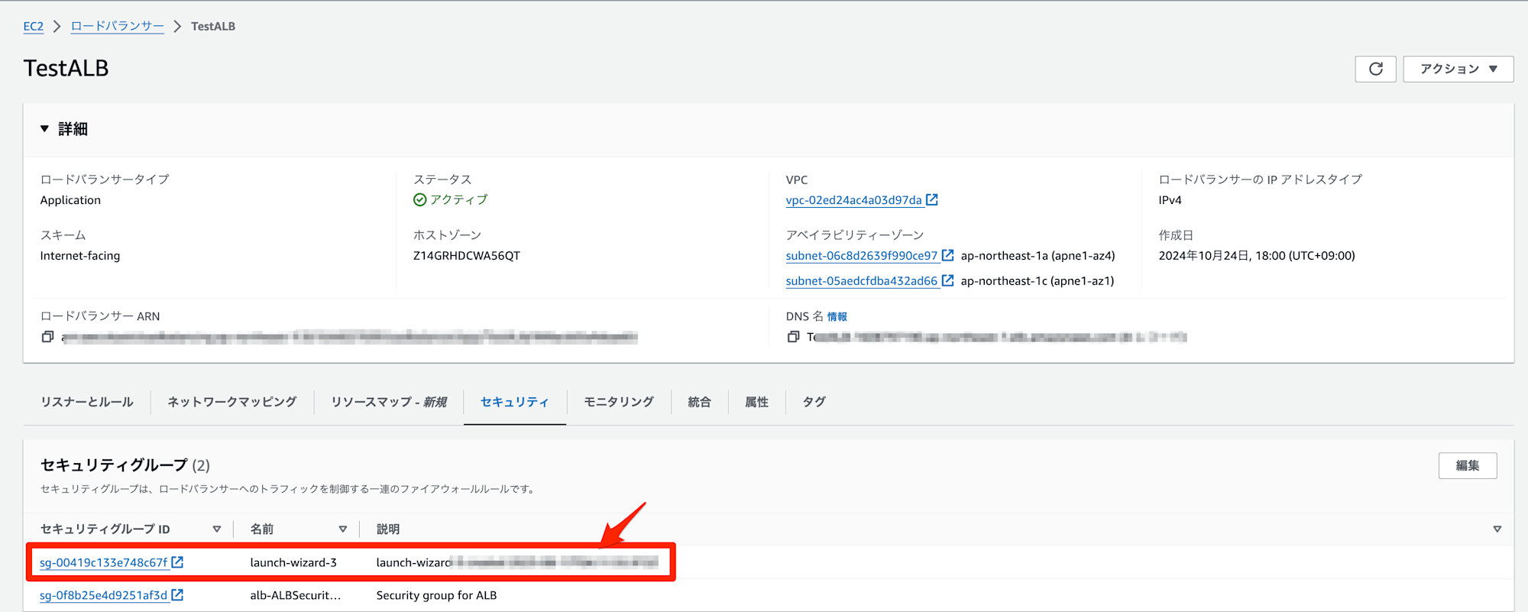Select the セキュリティ tab

(x=515, y=402)
